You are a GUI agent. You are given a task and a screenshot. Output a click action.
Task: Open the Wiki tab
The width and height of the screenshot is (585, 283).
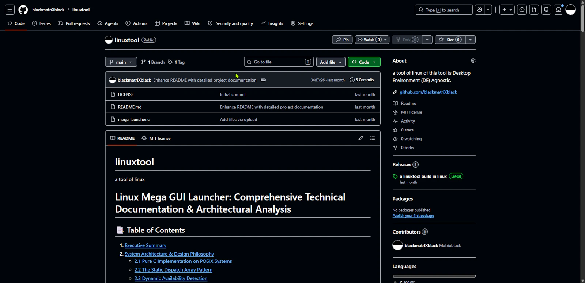[193, 23]
